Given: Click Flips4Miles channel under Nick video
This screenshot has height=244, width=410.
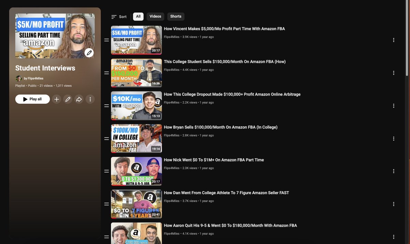Looking at the screenshot, I should tap(172, 168).
